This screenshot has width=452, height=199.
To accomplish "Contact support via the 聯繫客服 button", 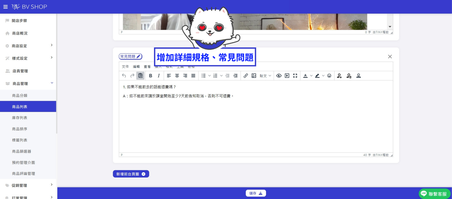I will point(435,194).
